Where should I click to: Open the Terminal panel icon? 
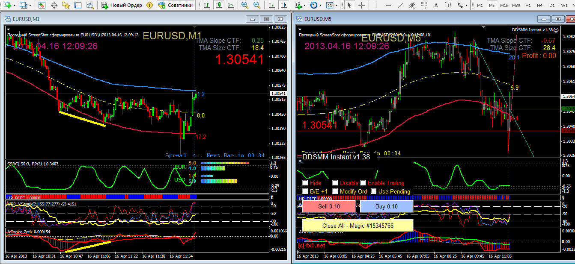tap(78, 5)
